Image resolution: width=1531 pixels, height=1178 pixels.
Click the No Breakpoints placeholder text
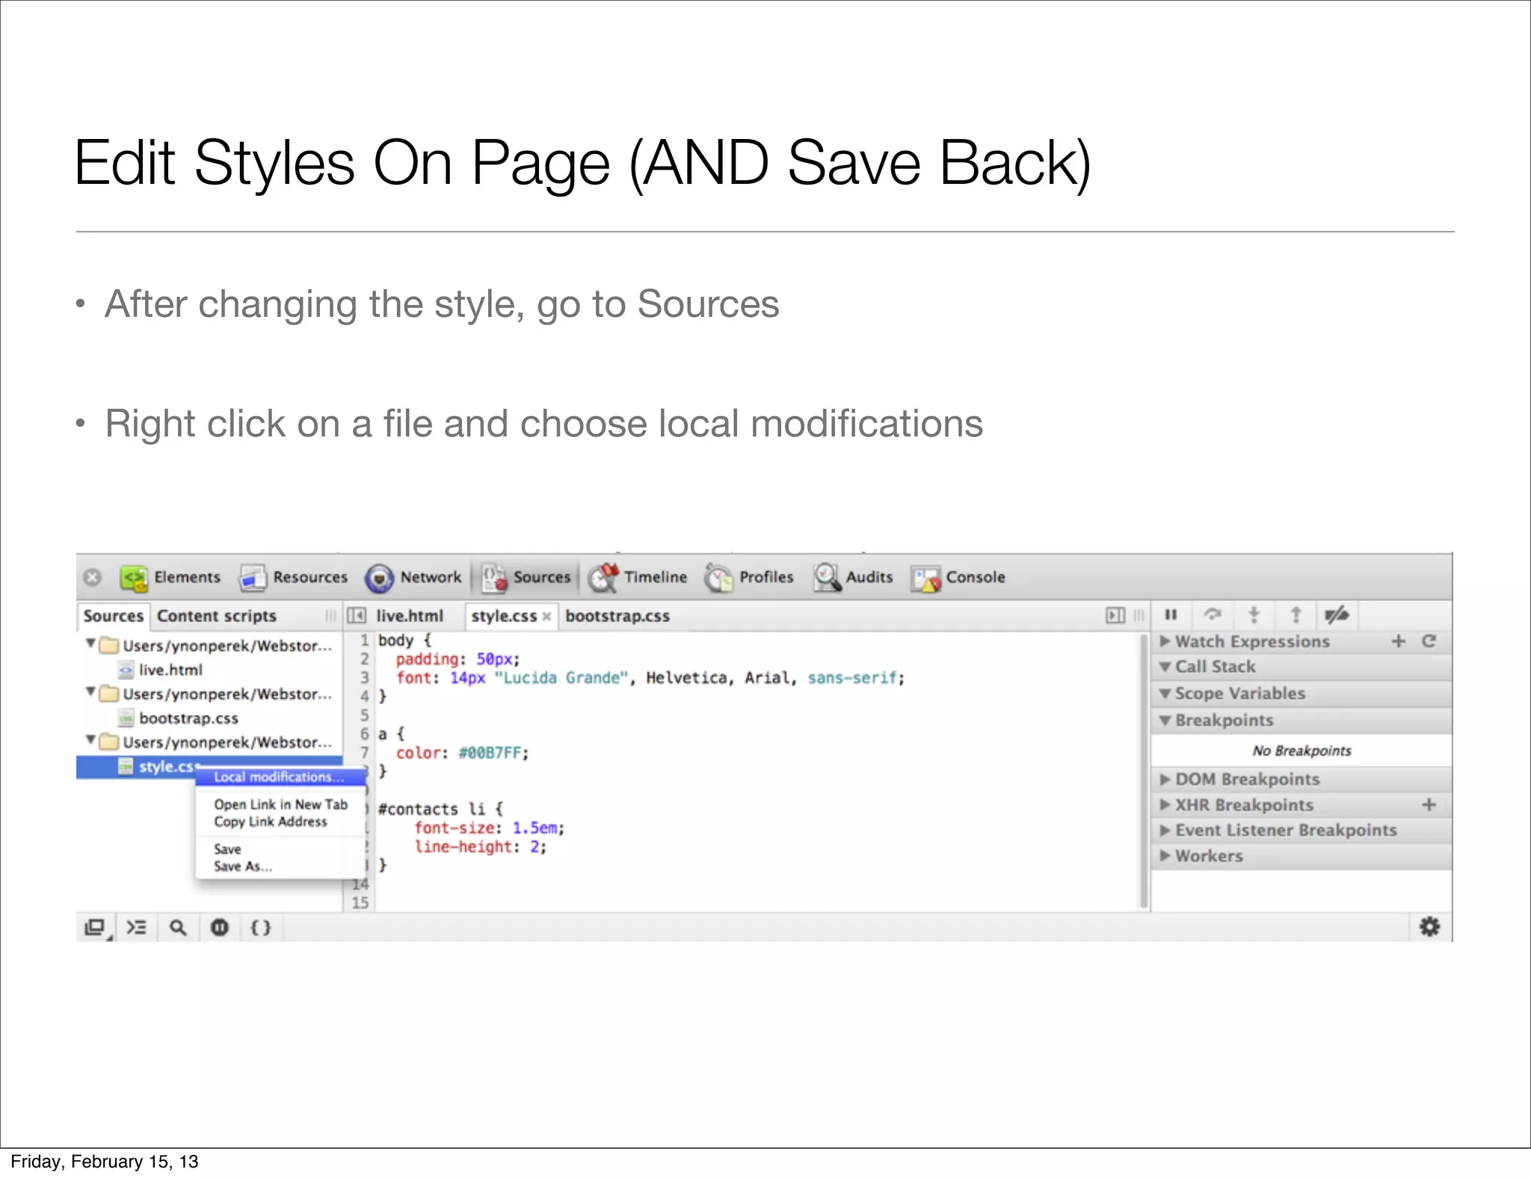click(1301, 751)
